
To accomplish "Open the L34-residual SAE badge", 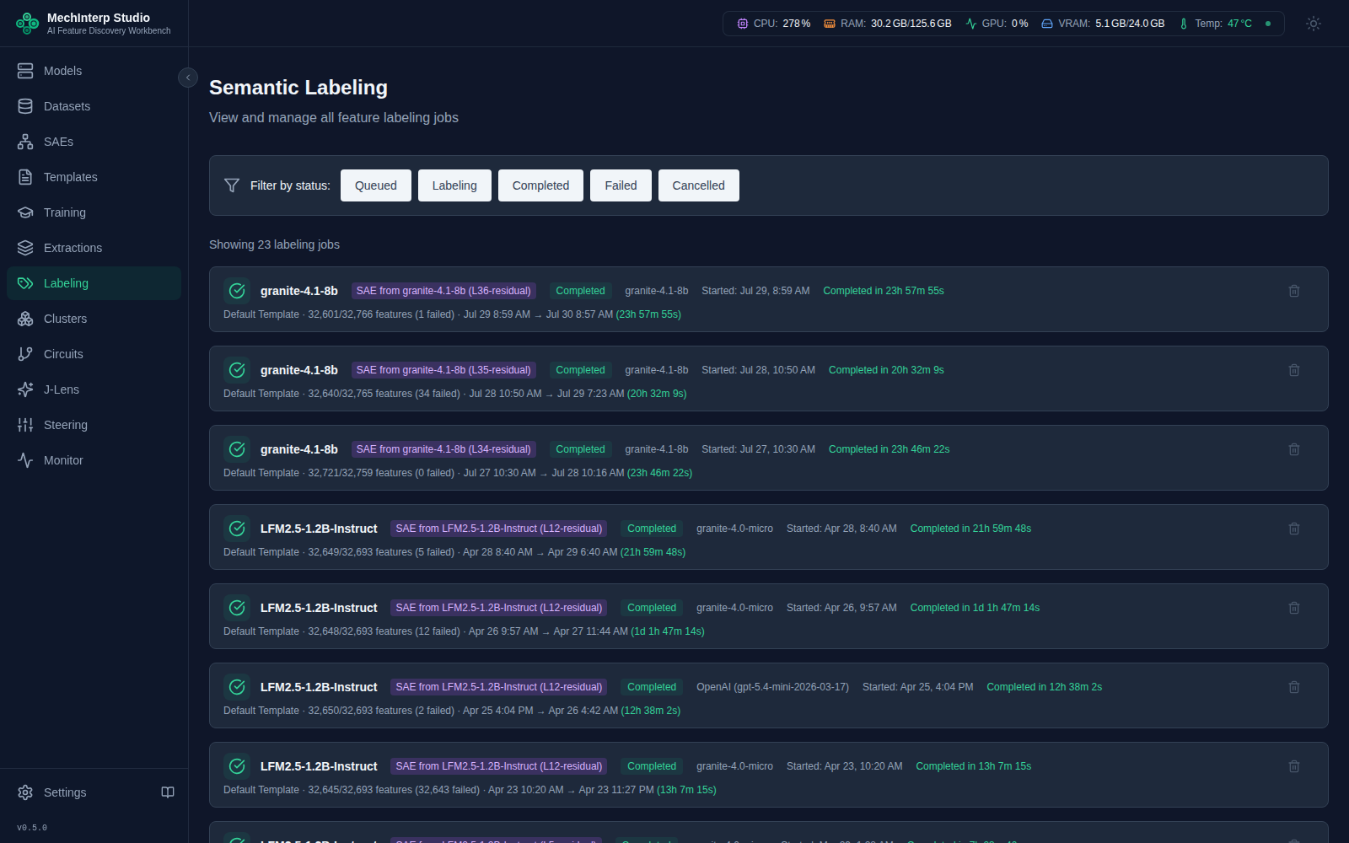I will [x=443, y=449].
